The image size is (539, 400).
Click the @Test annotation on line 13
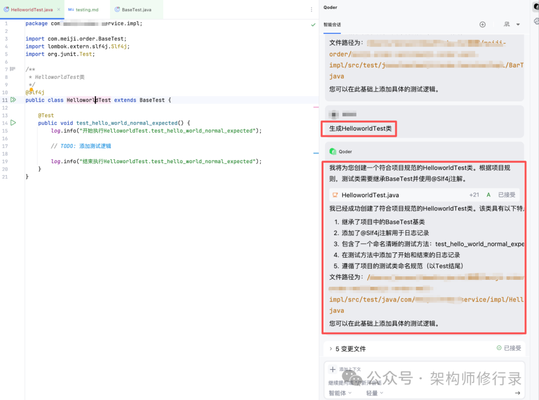pos(46,116)
